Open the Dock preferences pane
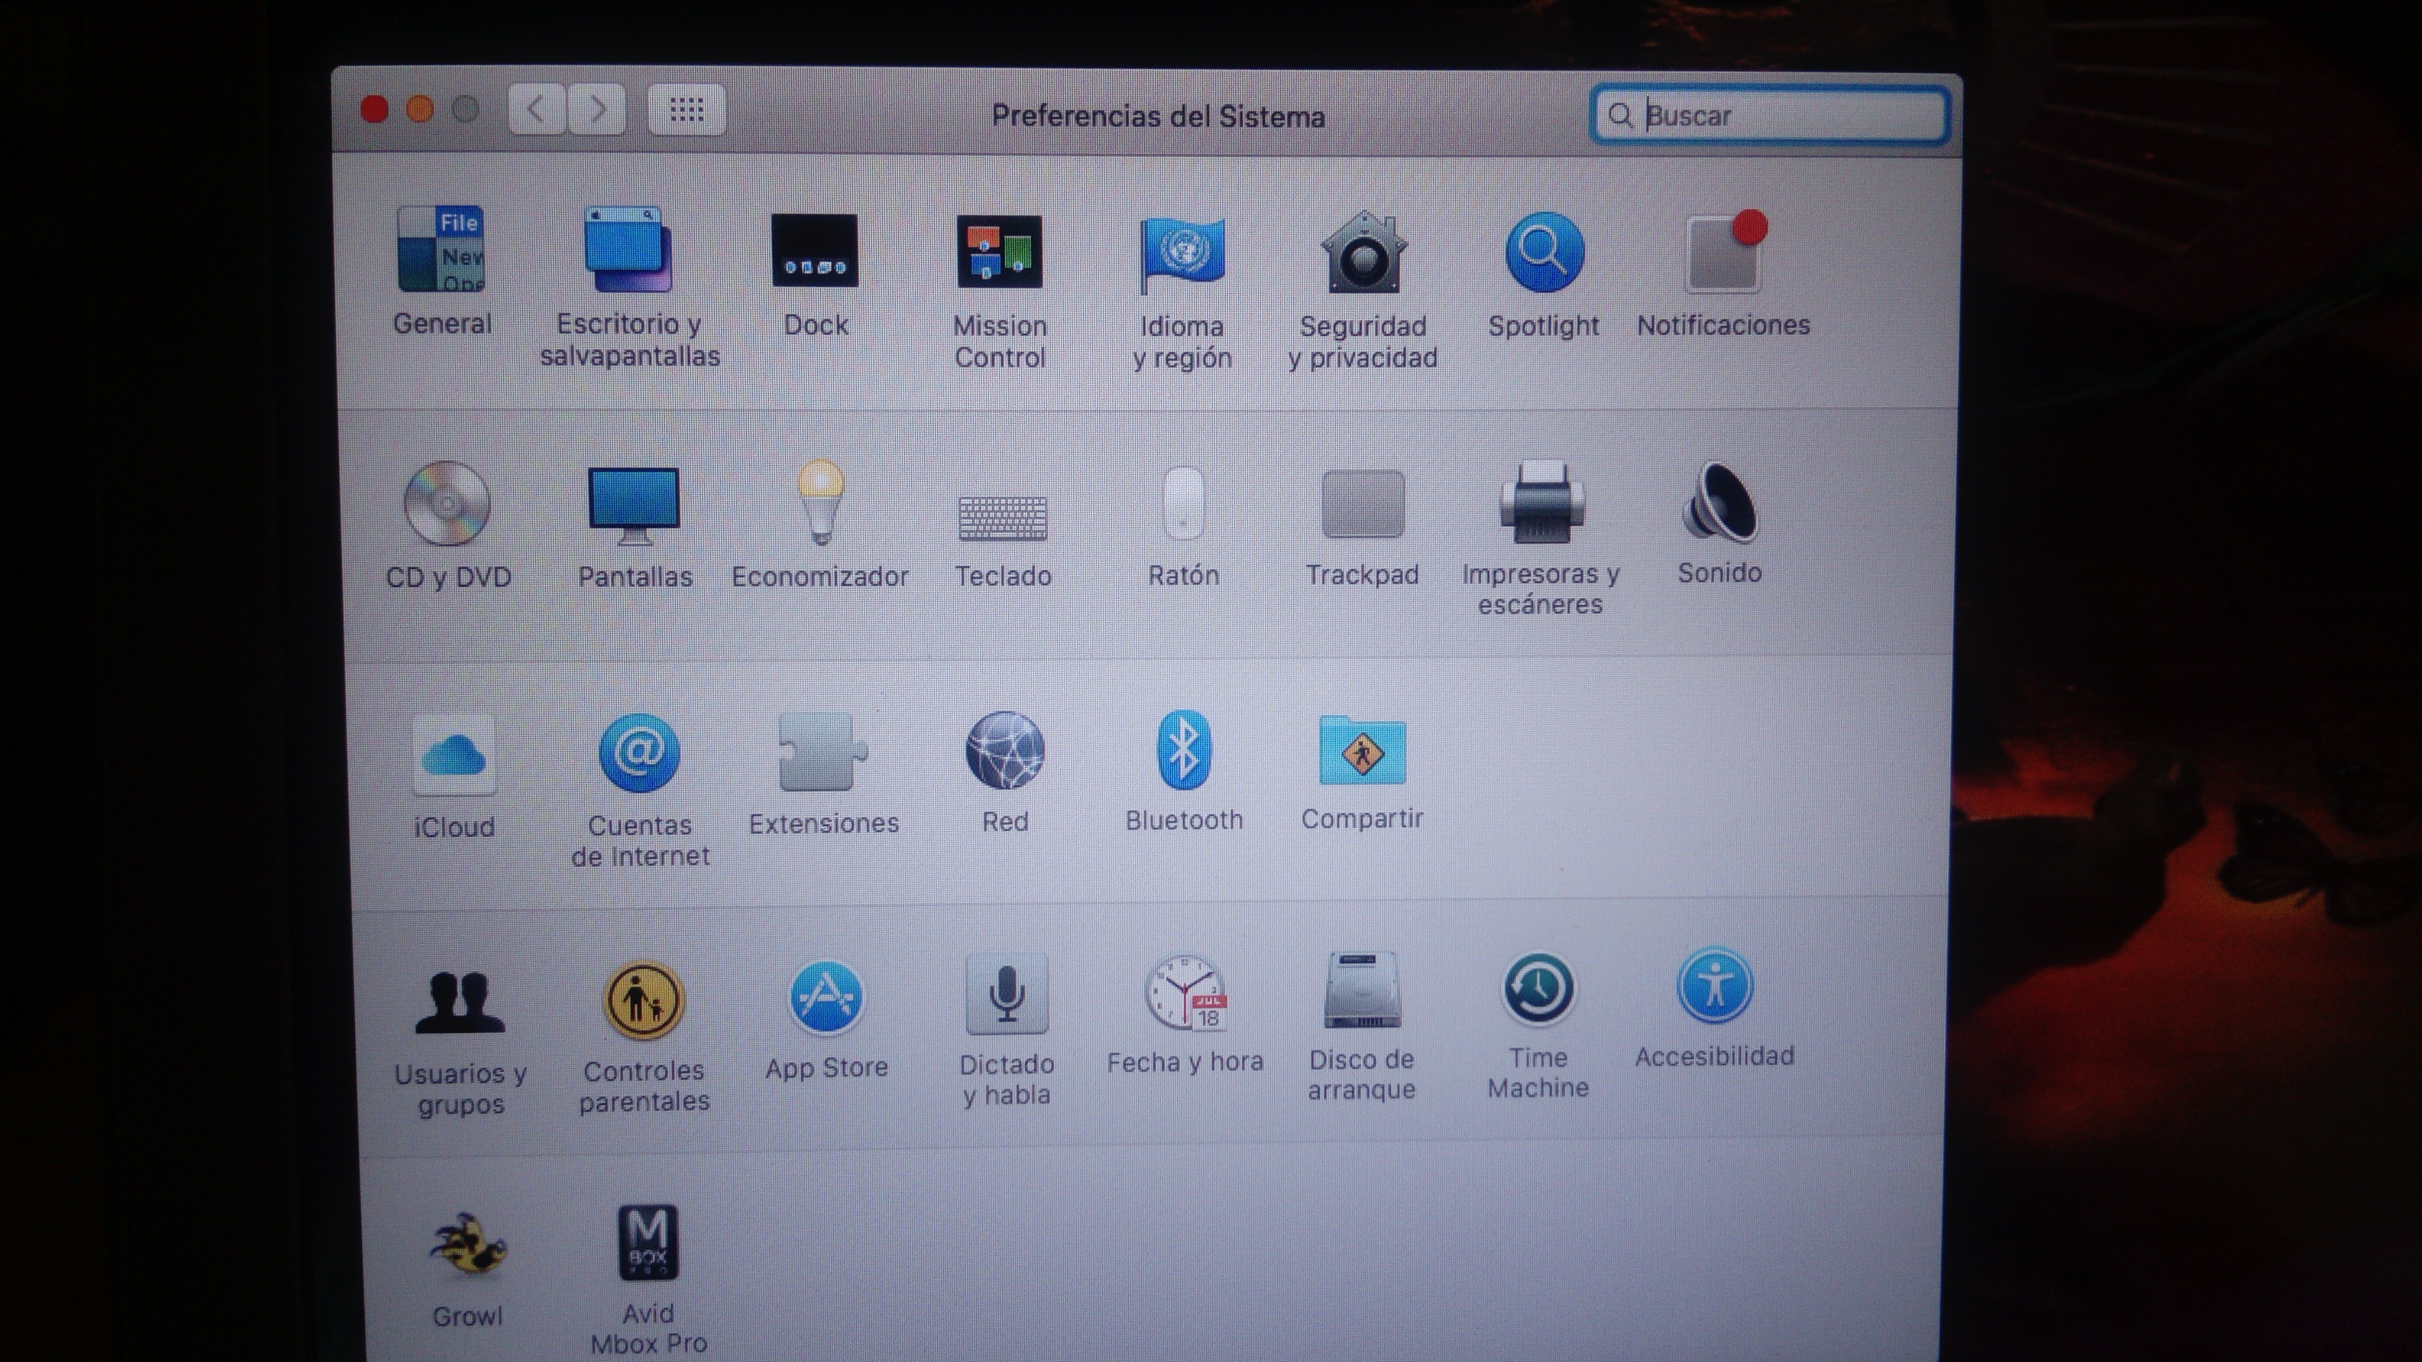The image size is (2422, 1362). point(814,253)
